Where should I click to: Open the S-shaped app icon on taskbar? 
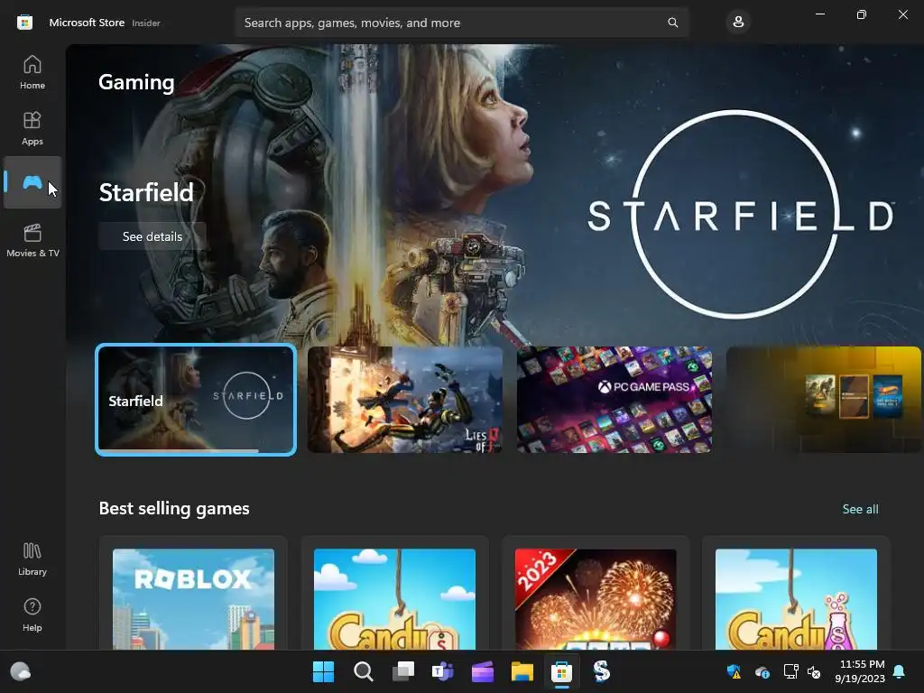(x=601, y=671)
